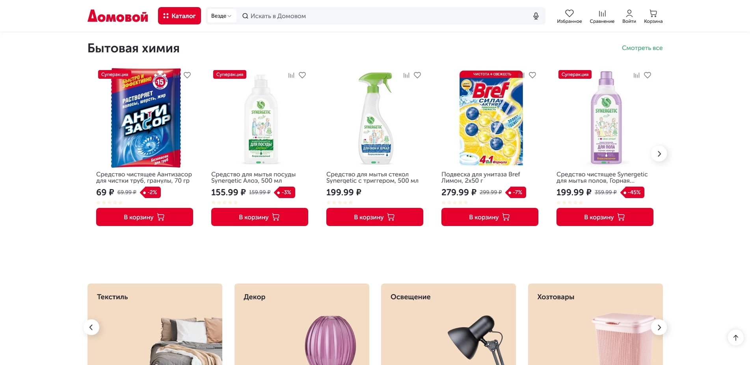The height and width of the screenshot is (365, 750).
Task: Toggle favorite heart on Synergetic floor cleaner
Action: pyautogui.click(x=648, y=75)
